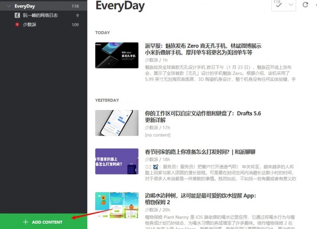Viewport: 317px width, 229px height.
Task: Open the Drafts 5.6 article thumbnail
Action: 116,123
